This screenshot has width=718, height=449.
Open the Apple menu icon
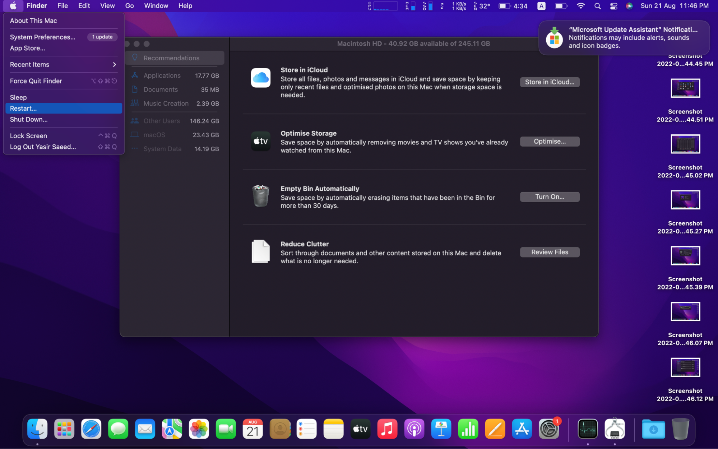click(x=13, y=6)
